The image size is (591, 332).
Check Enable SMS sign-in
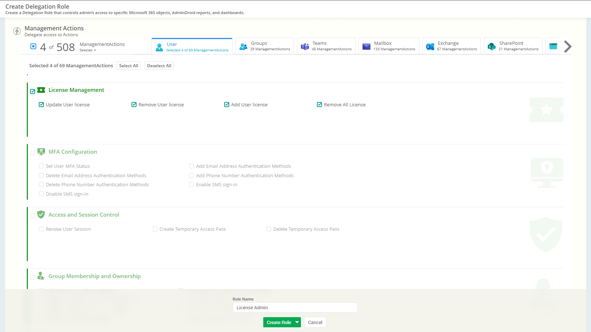192,184
